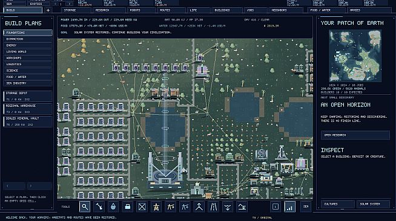Select the Logistics build category
Image resolution: width=396 pixels, height=221 pixels.
pos(28,64)
